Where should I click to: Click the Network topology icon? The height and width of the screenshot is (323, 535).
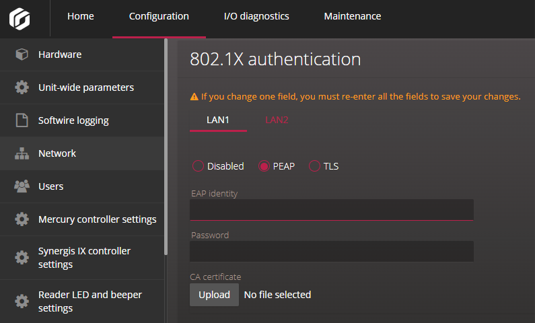point(22,153)
